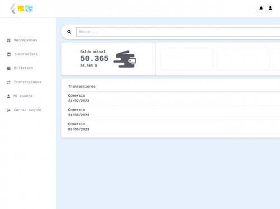Select the Recompensas gift icon

[x=9, y=40]
